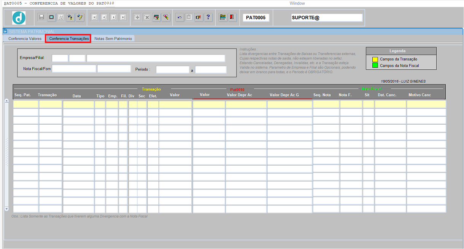
Task: Click the red exit door icon
Action: click(x=232, y=17)
